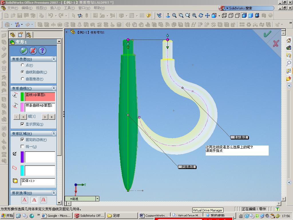Toggle the 固定的边线(F) checkbox
Image resolution: width=293 pixels, height=220 pixels.
point(22,140)
